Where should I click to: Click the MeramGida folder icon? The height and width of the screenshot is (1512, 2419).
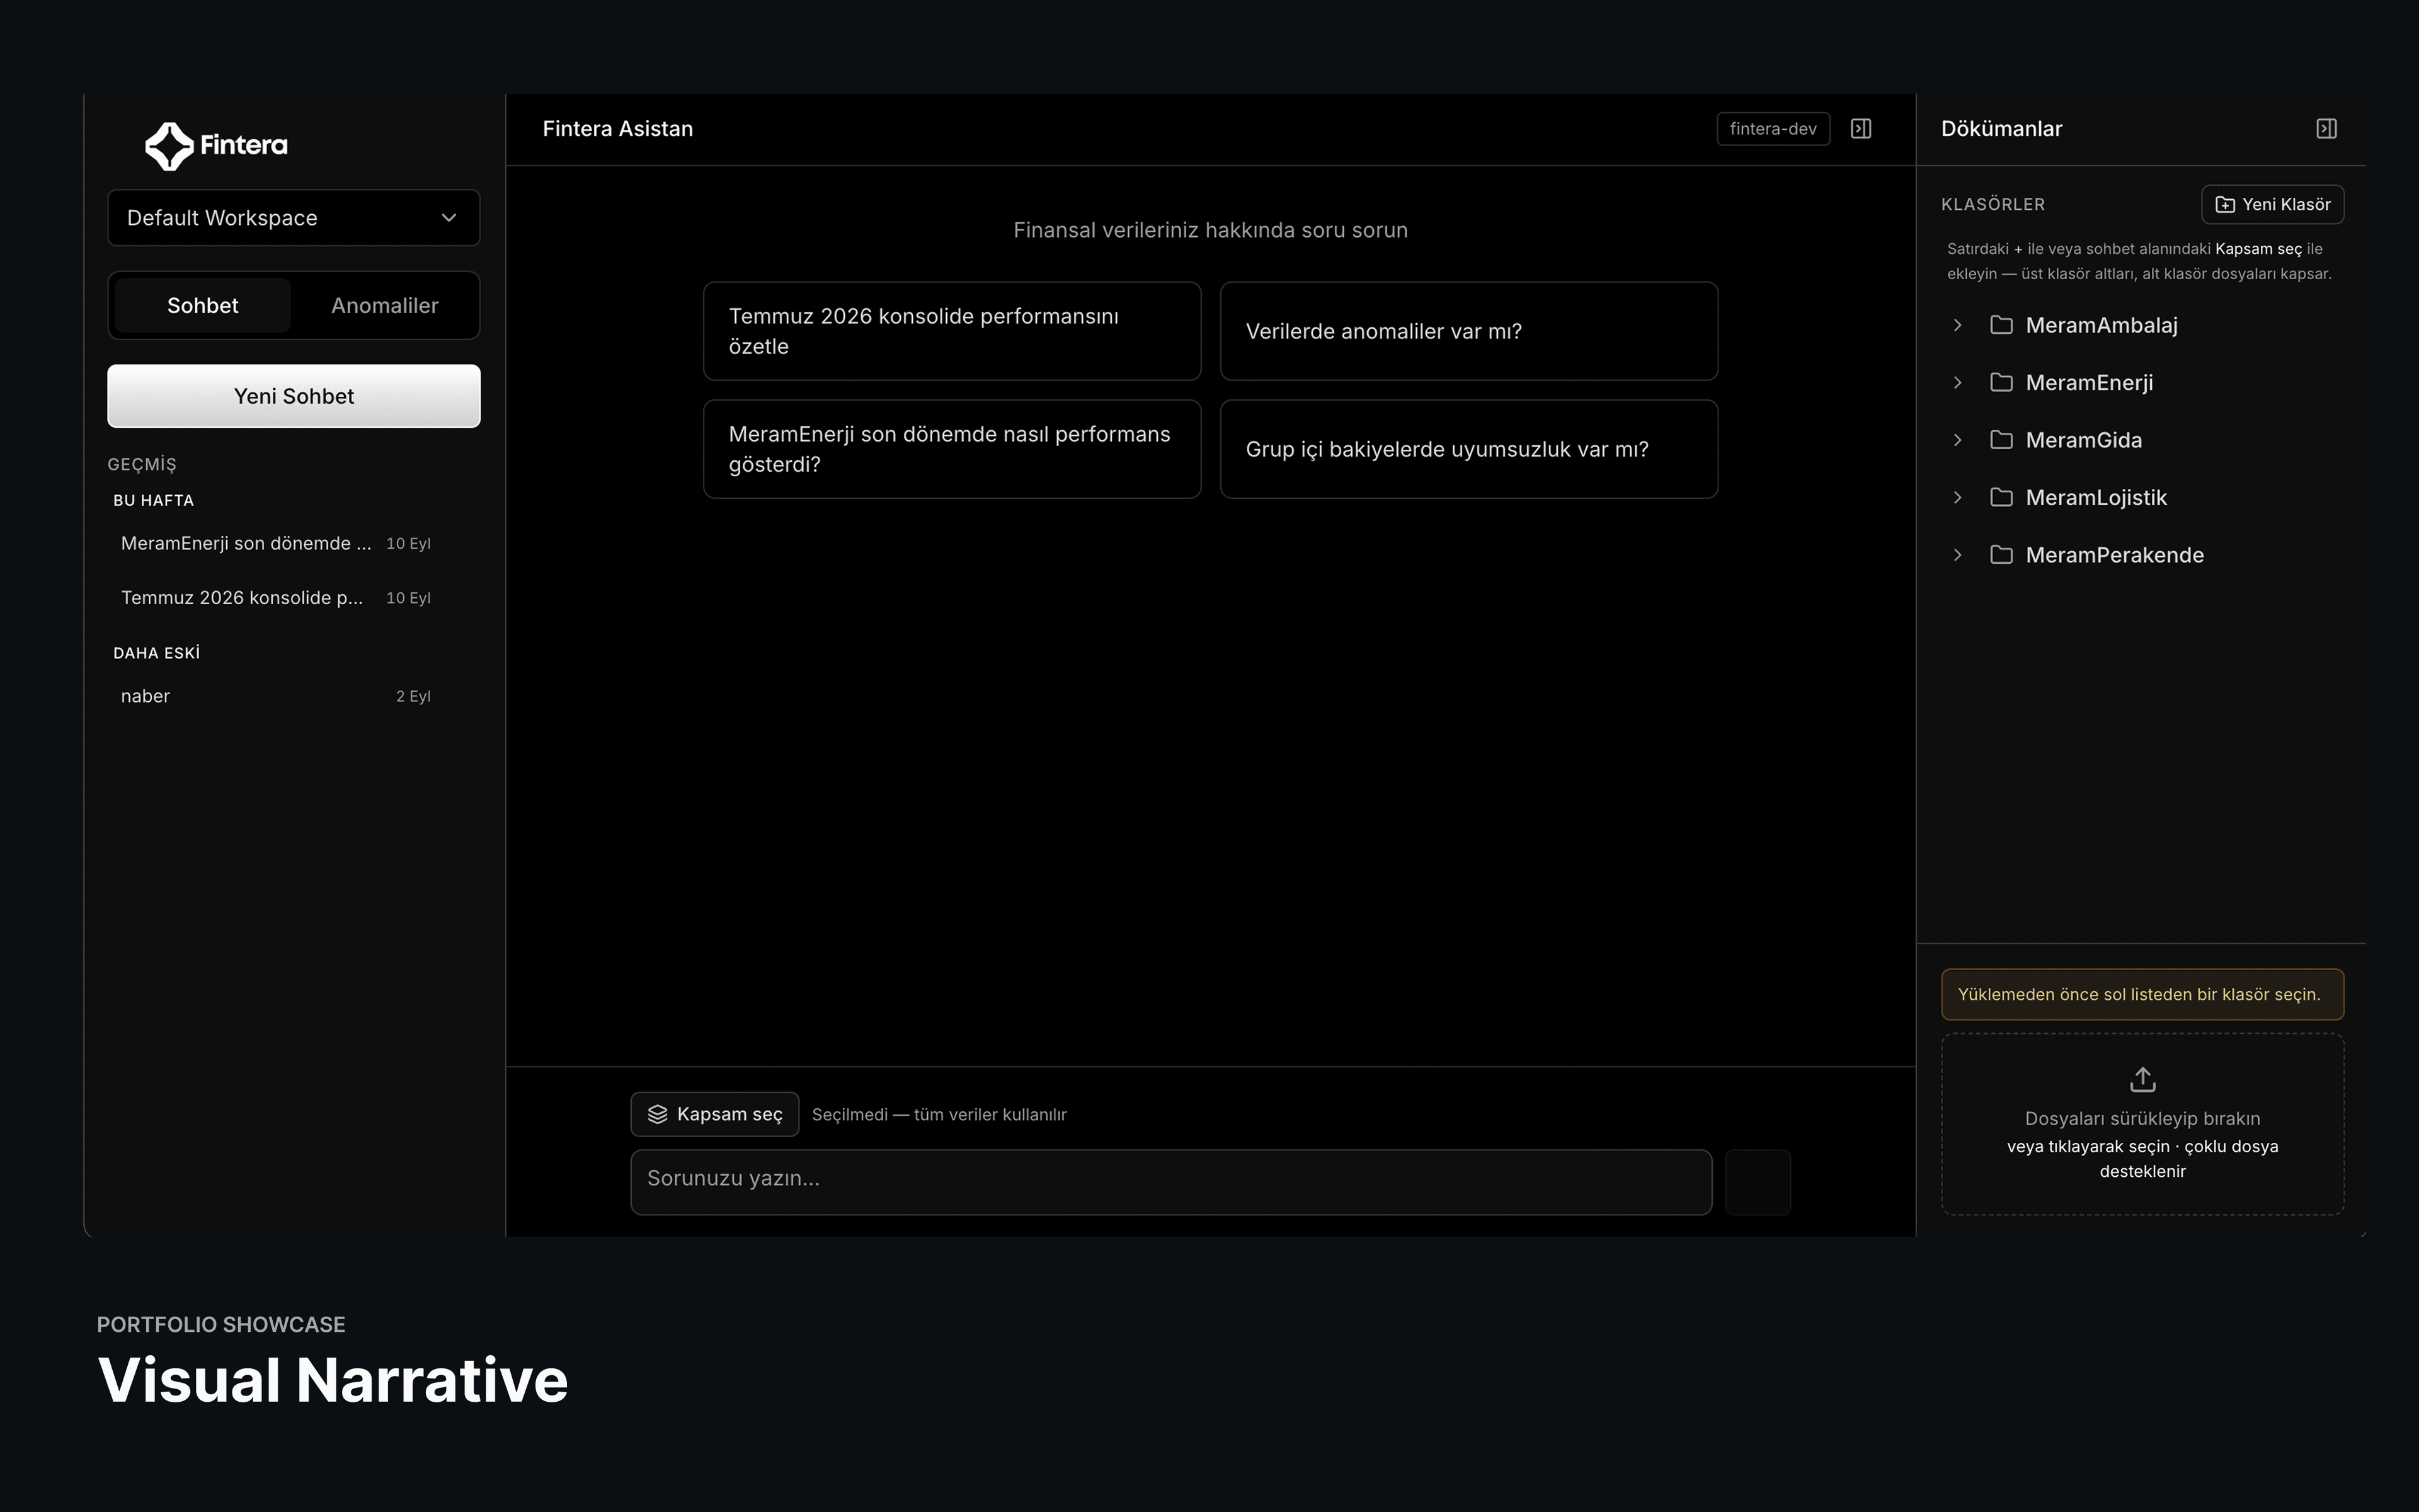[x=2000, y=440]
